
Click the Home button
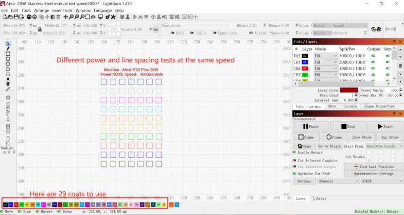(x=304, y=146)
